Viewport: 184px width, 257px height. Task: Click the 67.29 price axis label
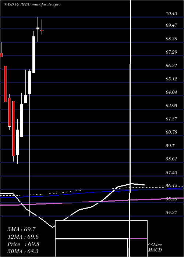[171, 52]
